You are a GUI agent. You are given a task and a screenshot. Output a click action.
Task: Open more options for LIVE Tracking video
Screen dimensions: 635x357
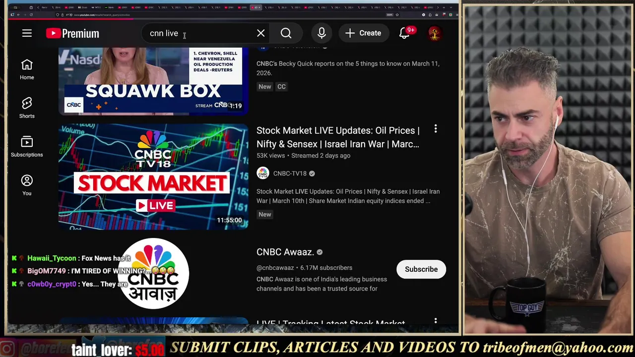436,321
